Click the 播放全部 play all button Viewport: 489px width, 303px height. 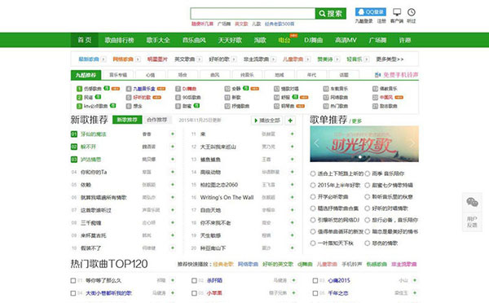coord(267,121)
